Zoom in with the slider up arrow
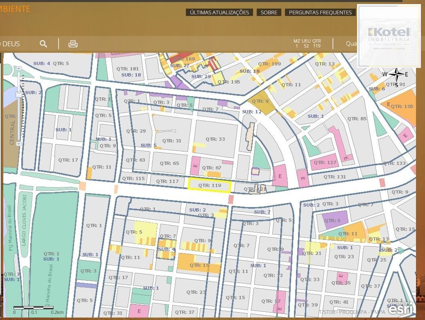 click(x=19, y=69)
